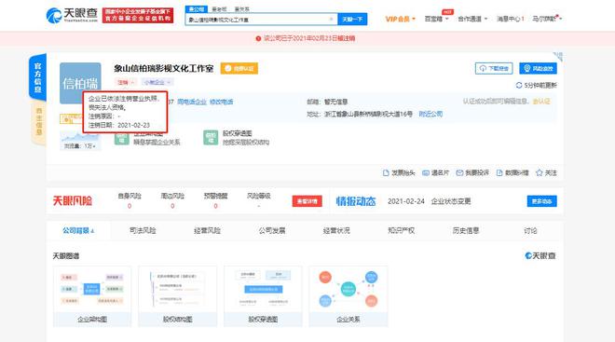Switch to the 经营风险 tab

(x=207, y=230)
